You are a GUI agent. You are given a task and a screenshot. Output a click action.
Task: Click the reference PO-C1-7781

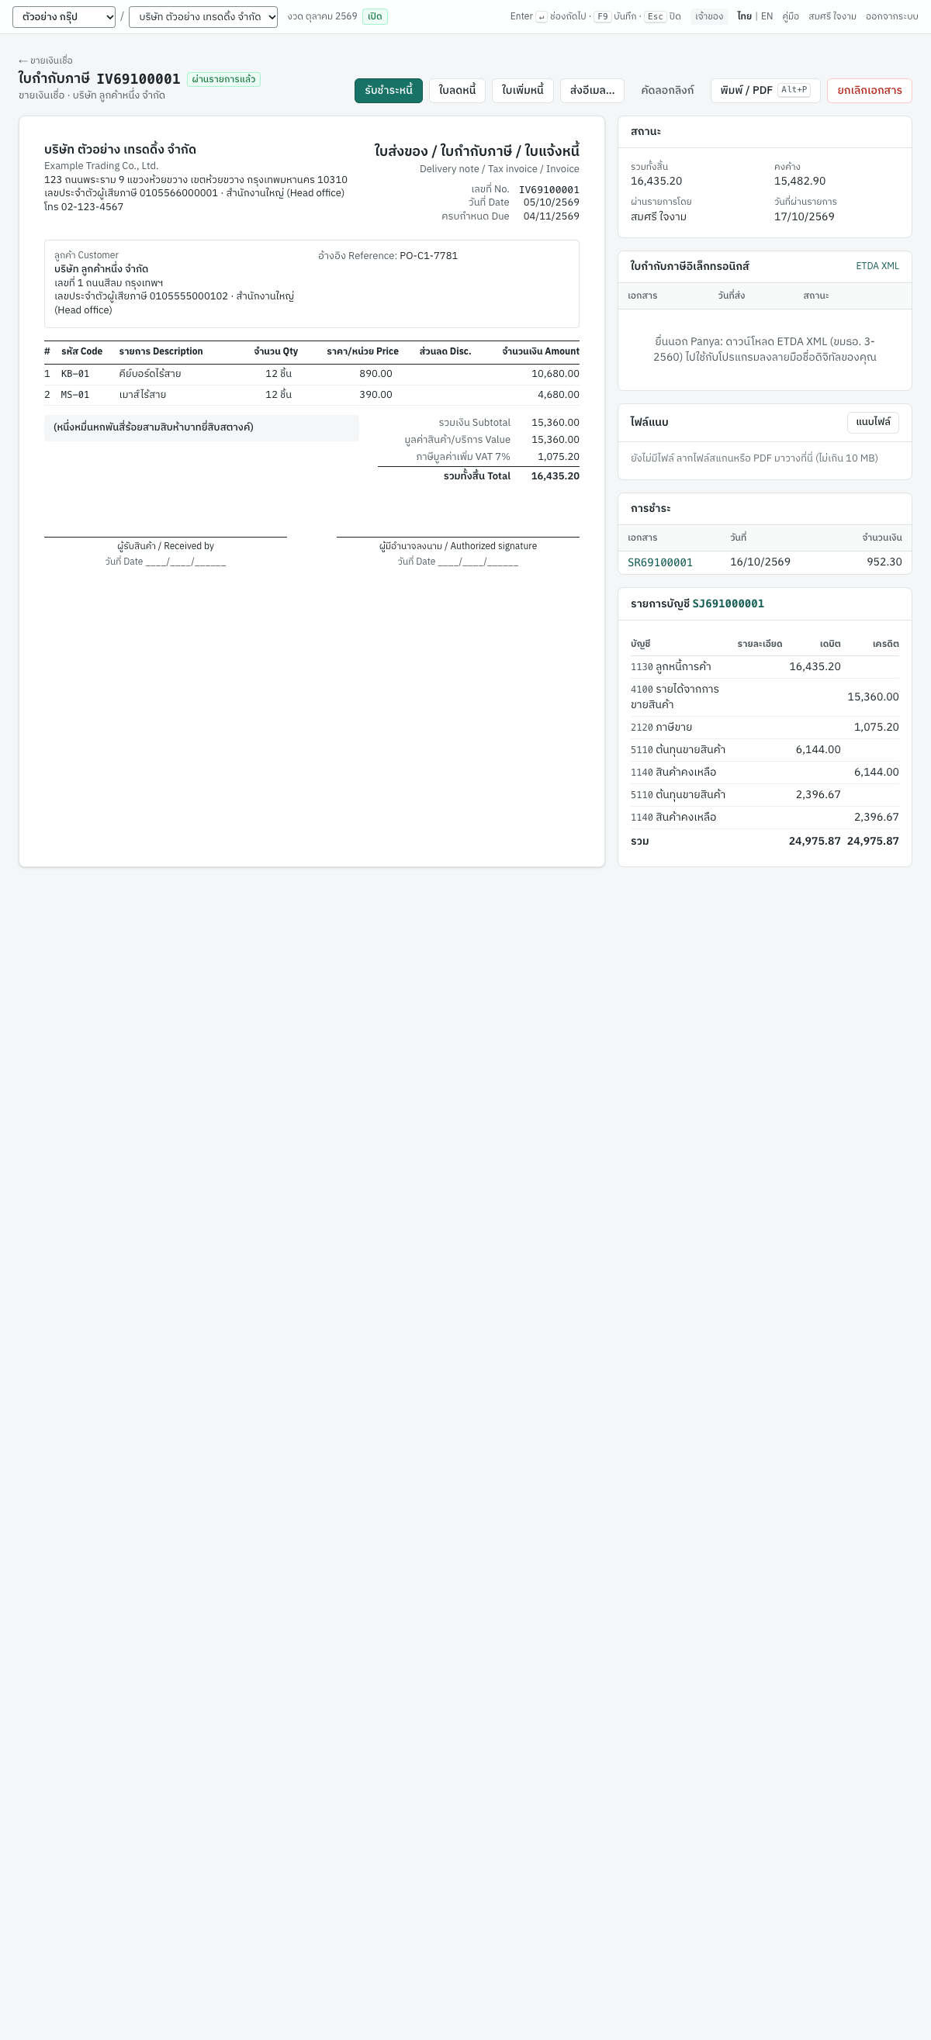(429, 256)
